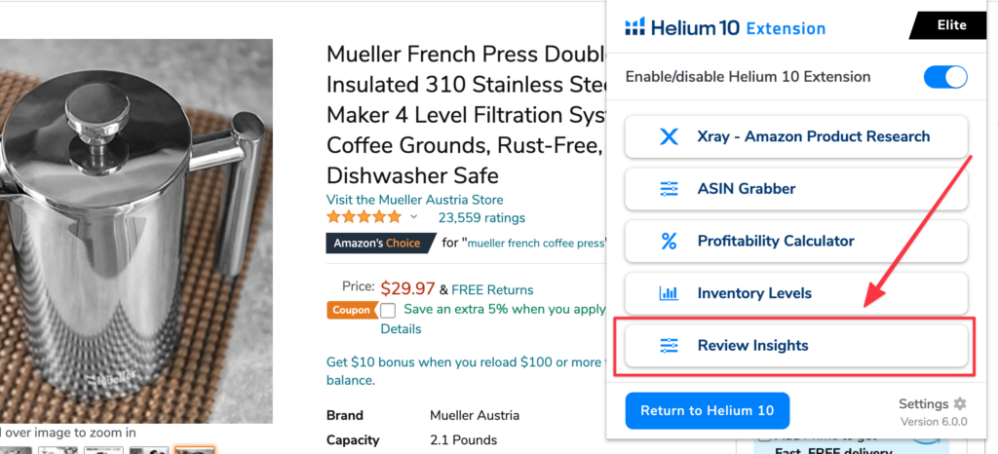Screen dimensions: 998x454
Task: Click the Xray X icon
Action: pos(669,136)
